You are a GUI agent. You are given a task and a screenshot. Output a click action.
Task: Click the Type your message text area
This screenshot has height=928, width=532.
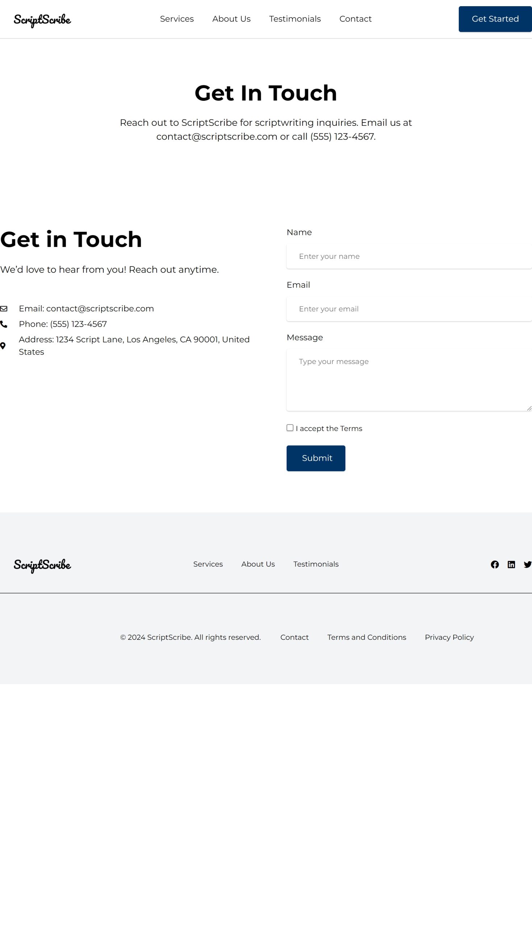(x=408, y=380)
